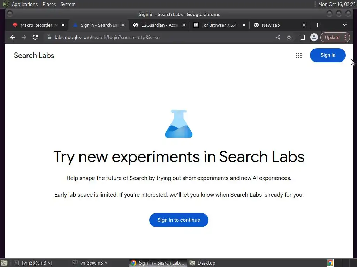Go back to the previous page

[x=13, y=37]
